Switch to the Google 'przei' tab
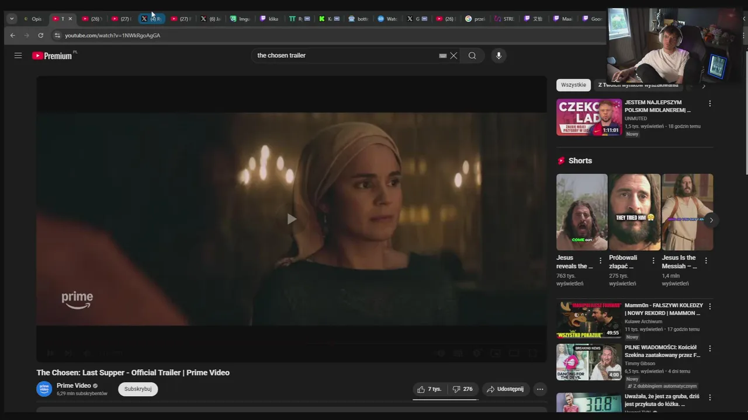 [x=476, y=19]
